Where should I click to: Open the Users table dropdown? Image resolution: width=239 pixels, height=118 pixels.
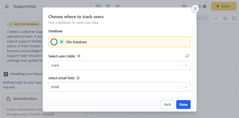tap(186, 65)
